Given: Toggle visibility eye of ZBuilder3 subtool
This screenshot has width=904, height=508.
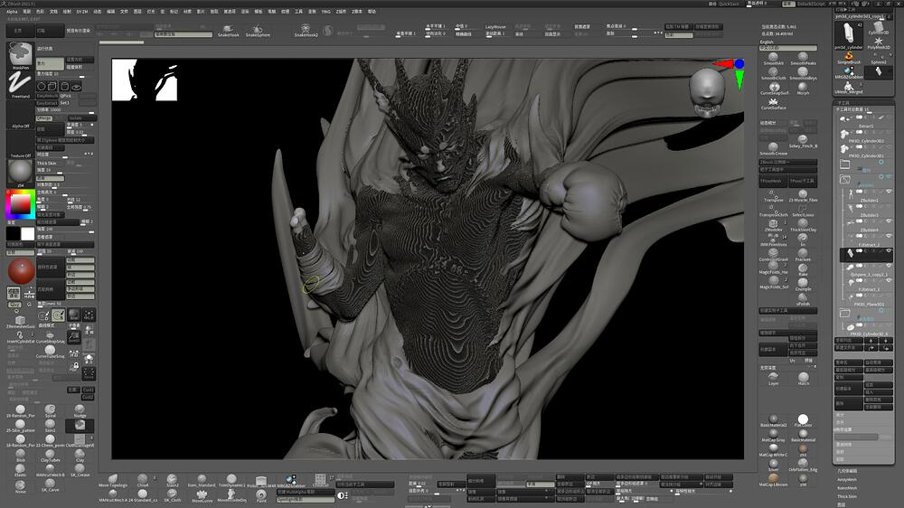Looking at the screenshot, I should (x=889, y=206).
